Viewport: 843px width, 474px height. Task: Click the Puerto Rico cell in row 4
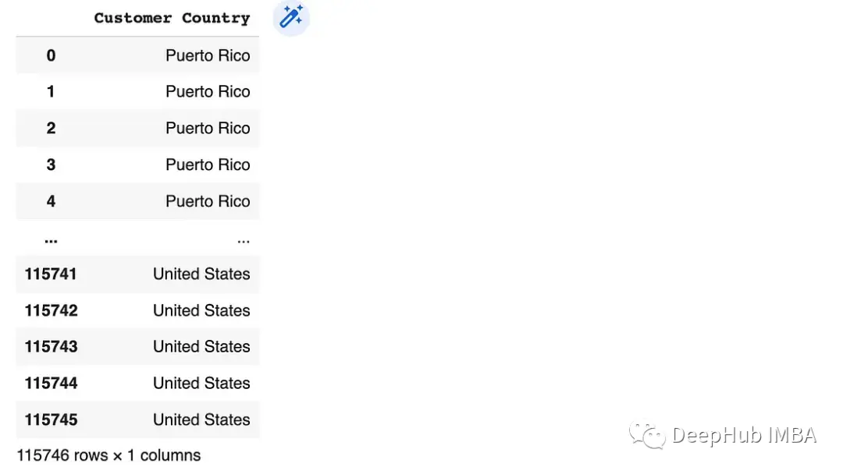click(x=208, y=201)
